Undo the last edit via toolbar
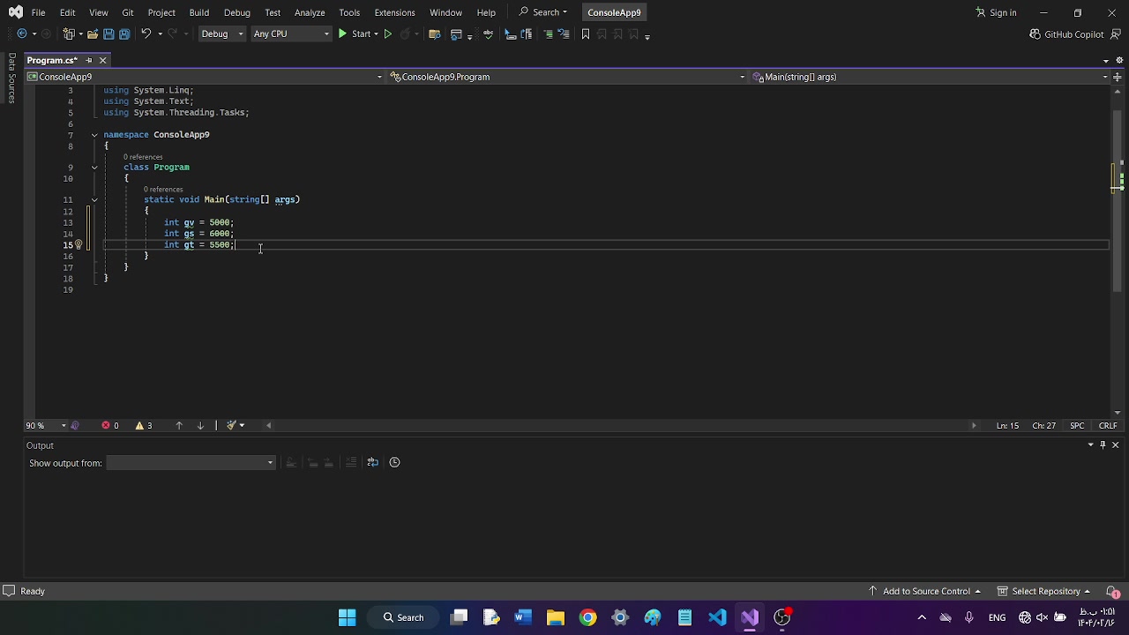The image size is (1129, 635). click(146, 34)
